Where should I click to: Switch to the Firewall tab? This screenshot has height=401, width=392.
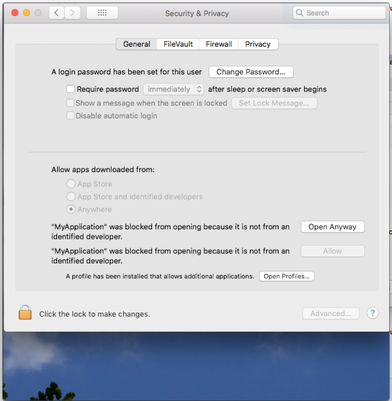pyautogui.click(x=219, y=44)
